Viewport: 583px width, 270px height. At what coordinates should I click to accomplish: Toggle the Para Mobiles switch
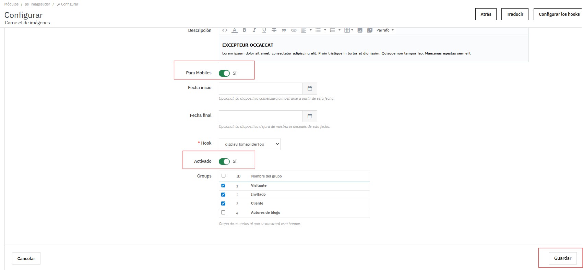click(x=224, y=73)
